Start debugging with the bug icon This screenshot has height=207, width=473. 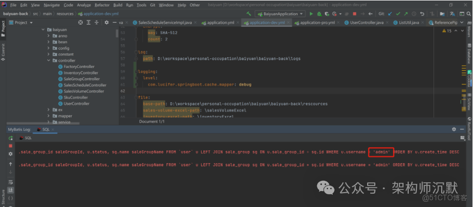click(319, 13)
